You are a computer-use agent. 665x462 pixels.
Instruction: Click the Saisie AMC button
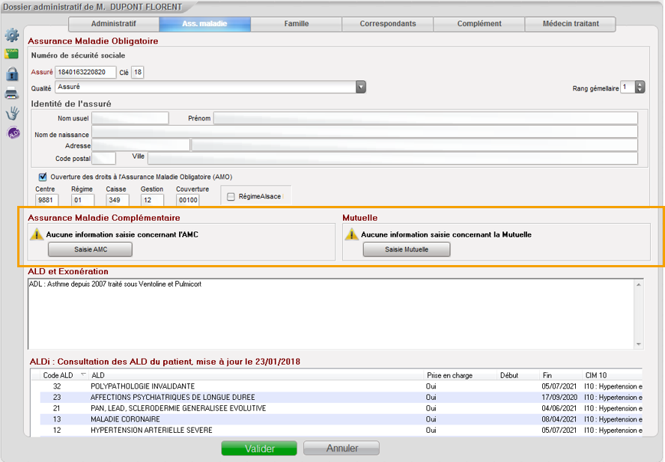90,249
